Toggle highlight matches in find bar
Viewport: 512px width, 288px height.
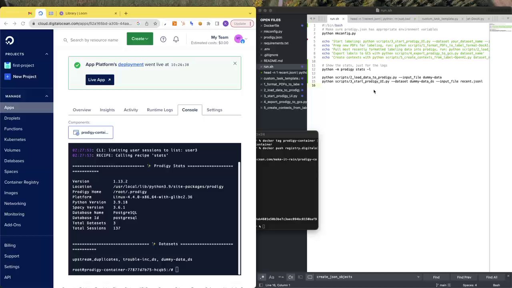tap(310, 277)
